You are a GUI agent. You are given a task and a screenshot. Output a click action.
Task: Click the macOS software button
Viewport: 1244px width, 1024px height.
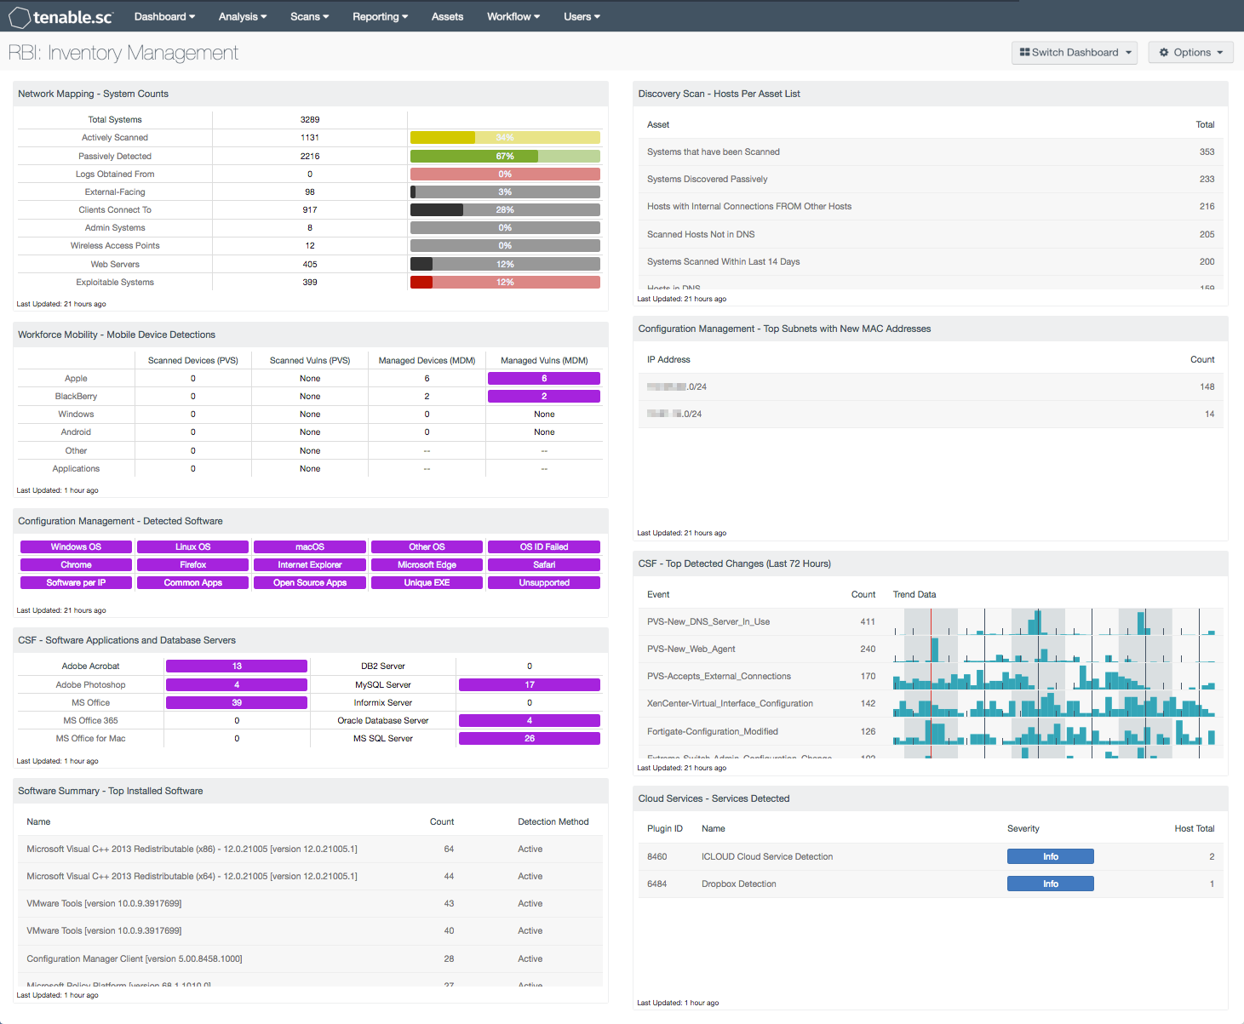(x=310, y=546)
